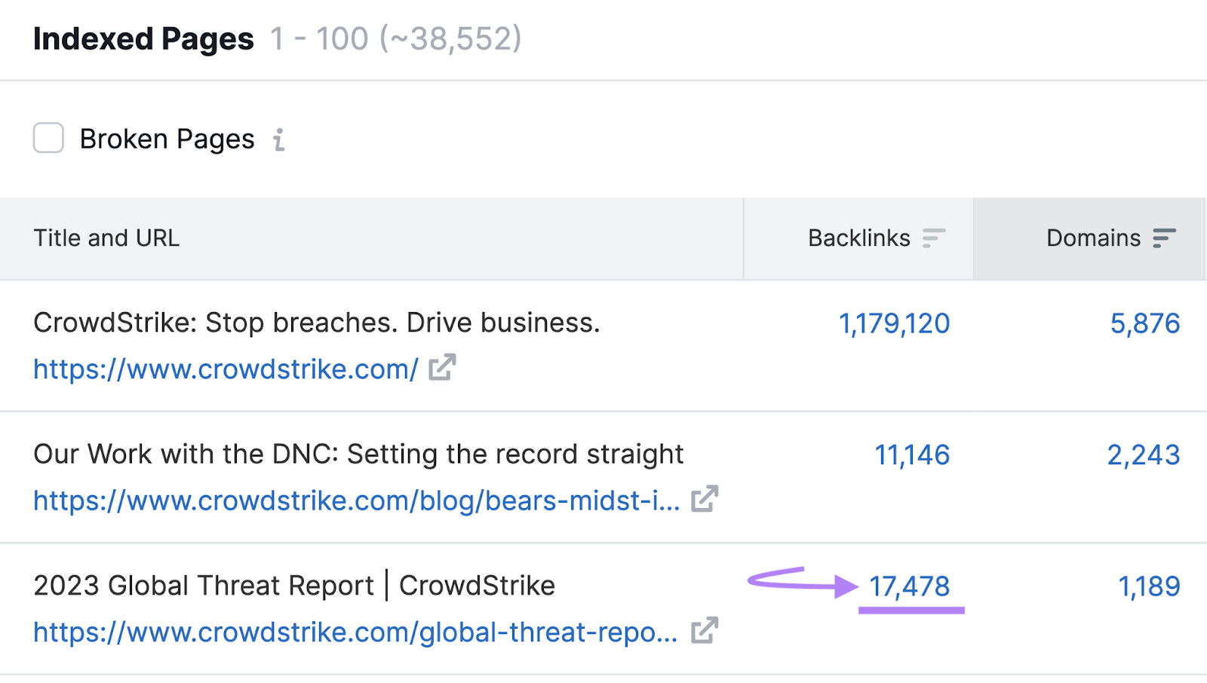Open crowdstrike.com homepage via external link icon
Screen dimensions: 1207x683
[x=443, y=368]
